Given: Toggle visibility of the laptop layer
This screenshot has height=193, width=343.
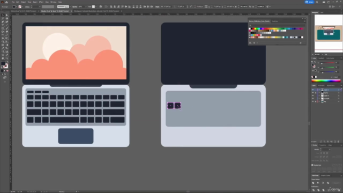Looking at the screenshot, I should pyautogui.click(x=312, y=93).
